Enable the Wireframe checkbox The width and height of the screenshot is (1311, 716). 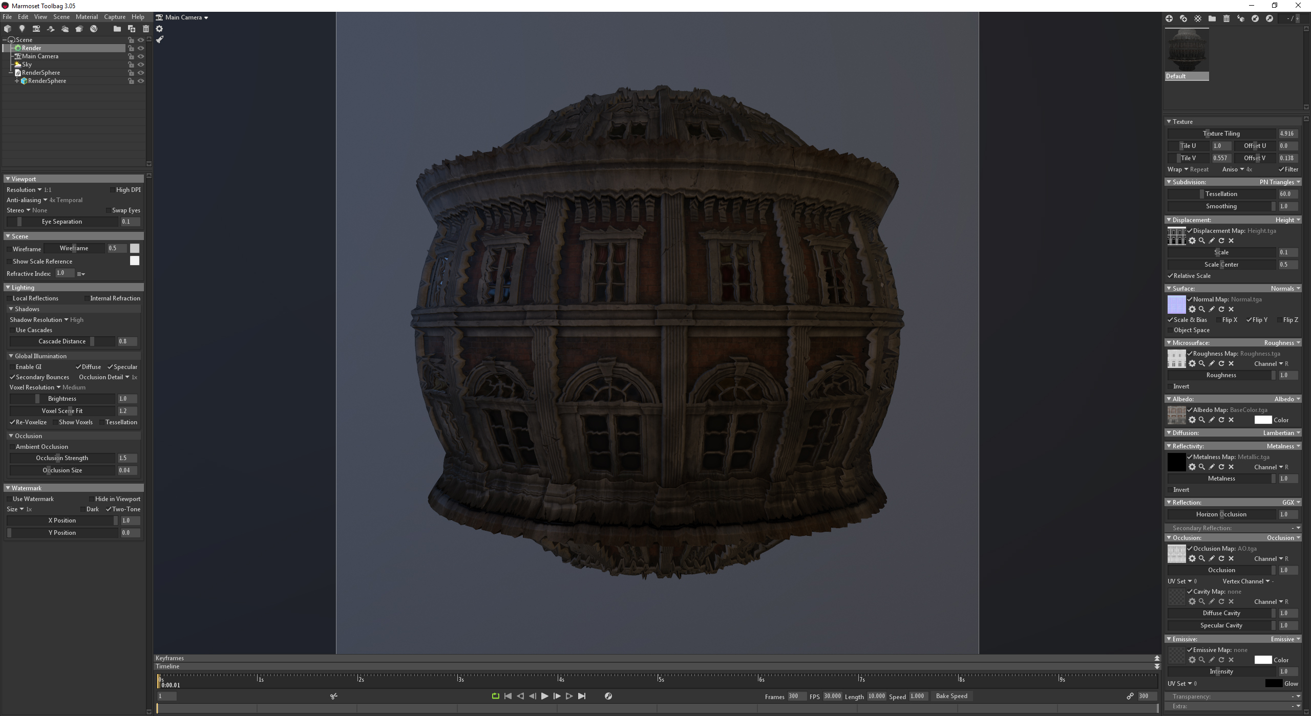9,249
